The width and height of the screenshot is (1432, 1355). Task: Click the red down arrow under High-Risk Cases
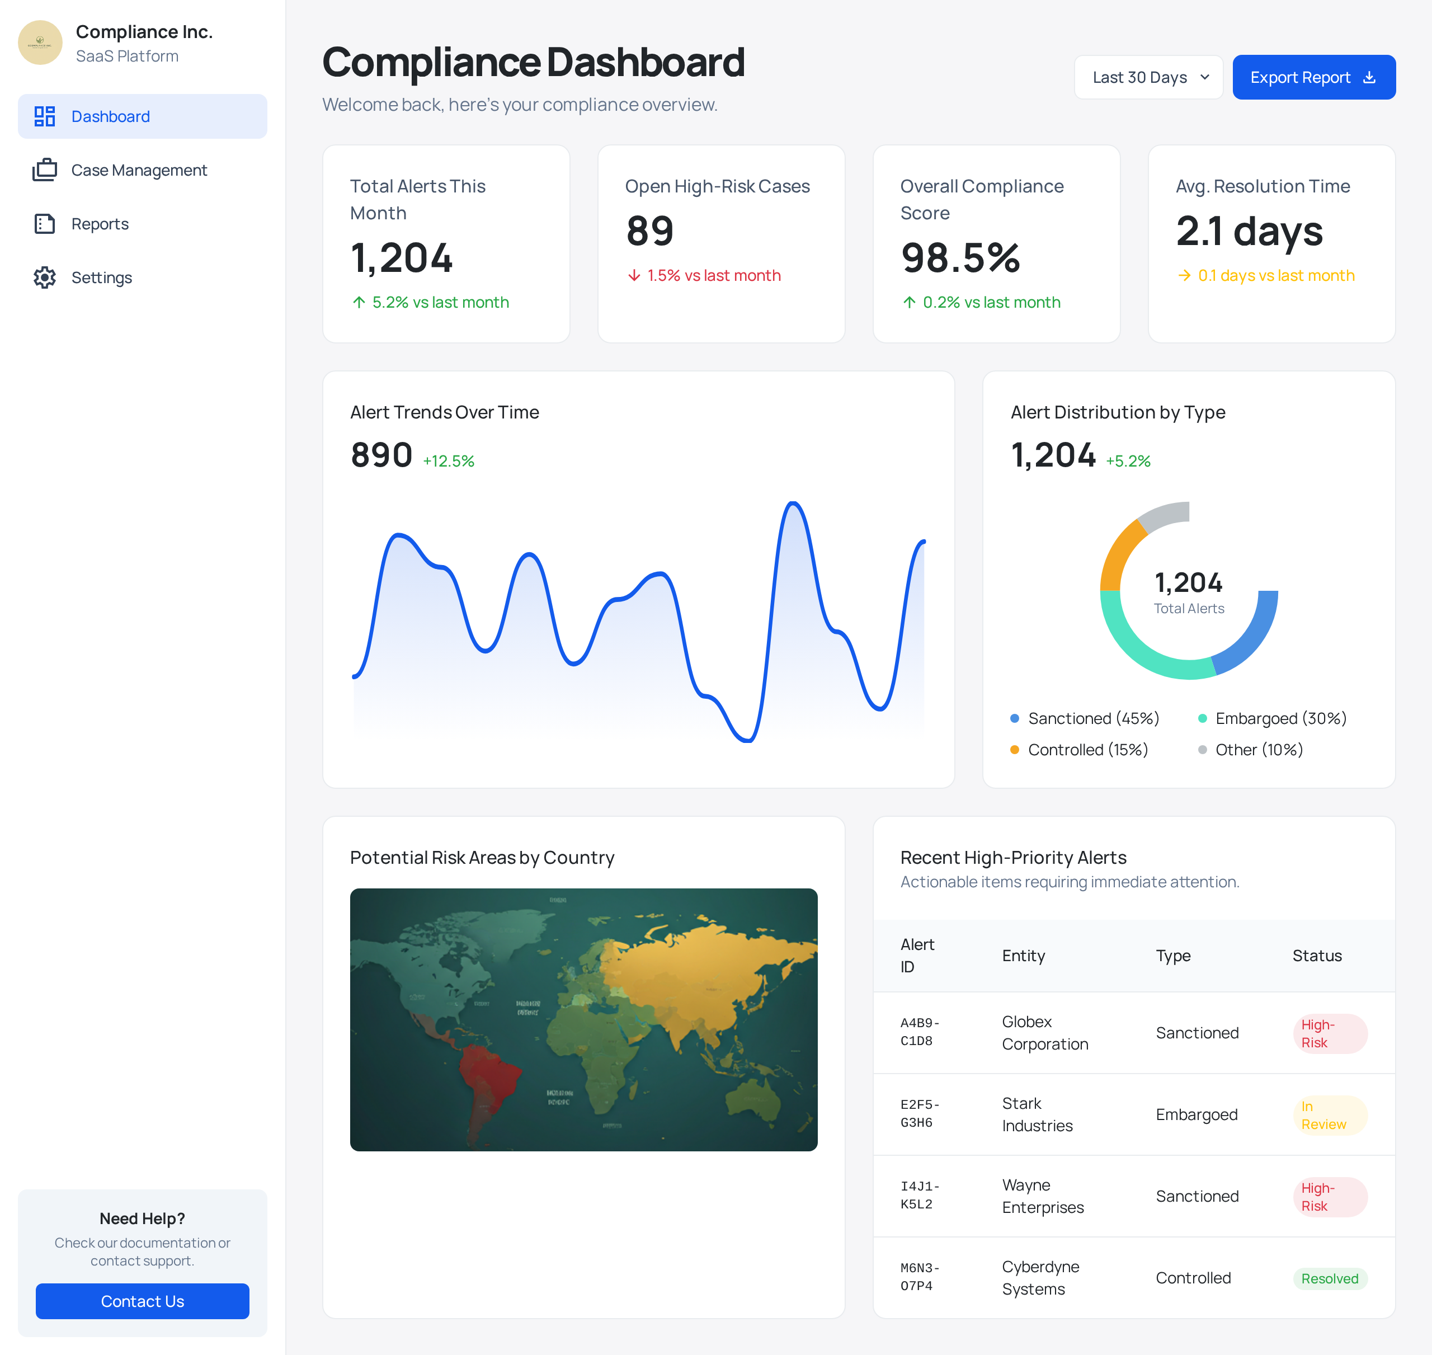click(x=634, y=276)
